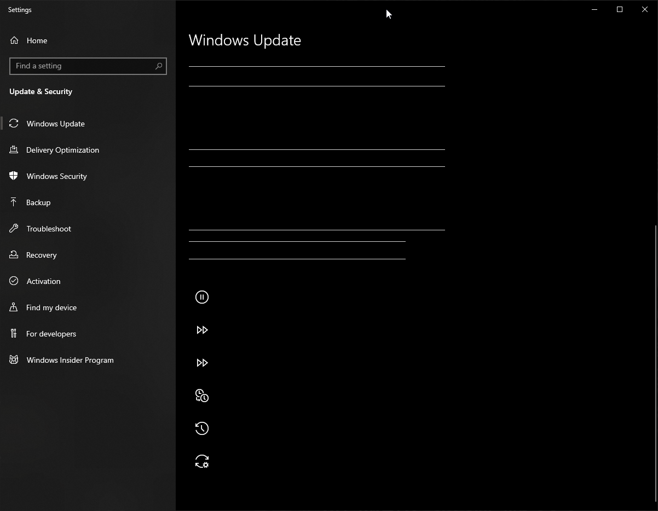Open For developers settings
Image resolution: width=658 pixels, height=511 pixels.
(x=14, y=334)
